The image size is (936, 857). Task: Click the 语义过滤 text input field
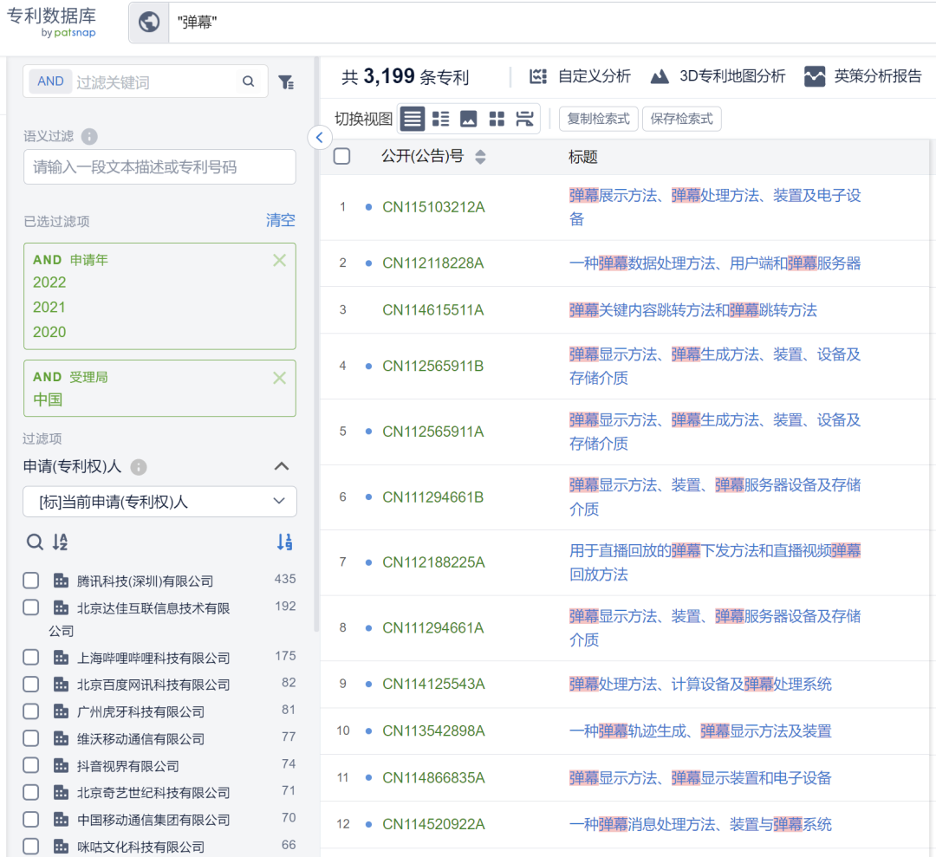point(159,167)
